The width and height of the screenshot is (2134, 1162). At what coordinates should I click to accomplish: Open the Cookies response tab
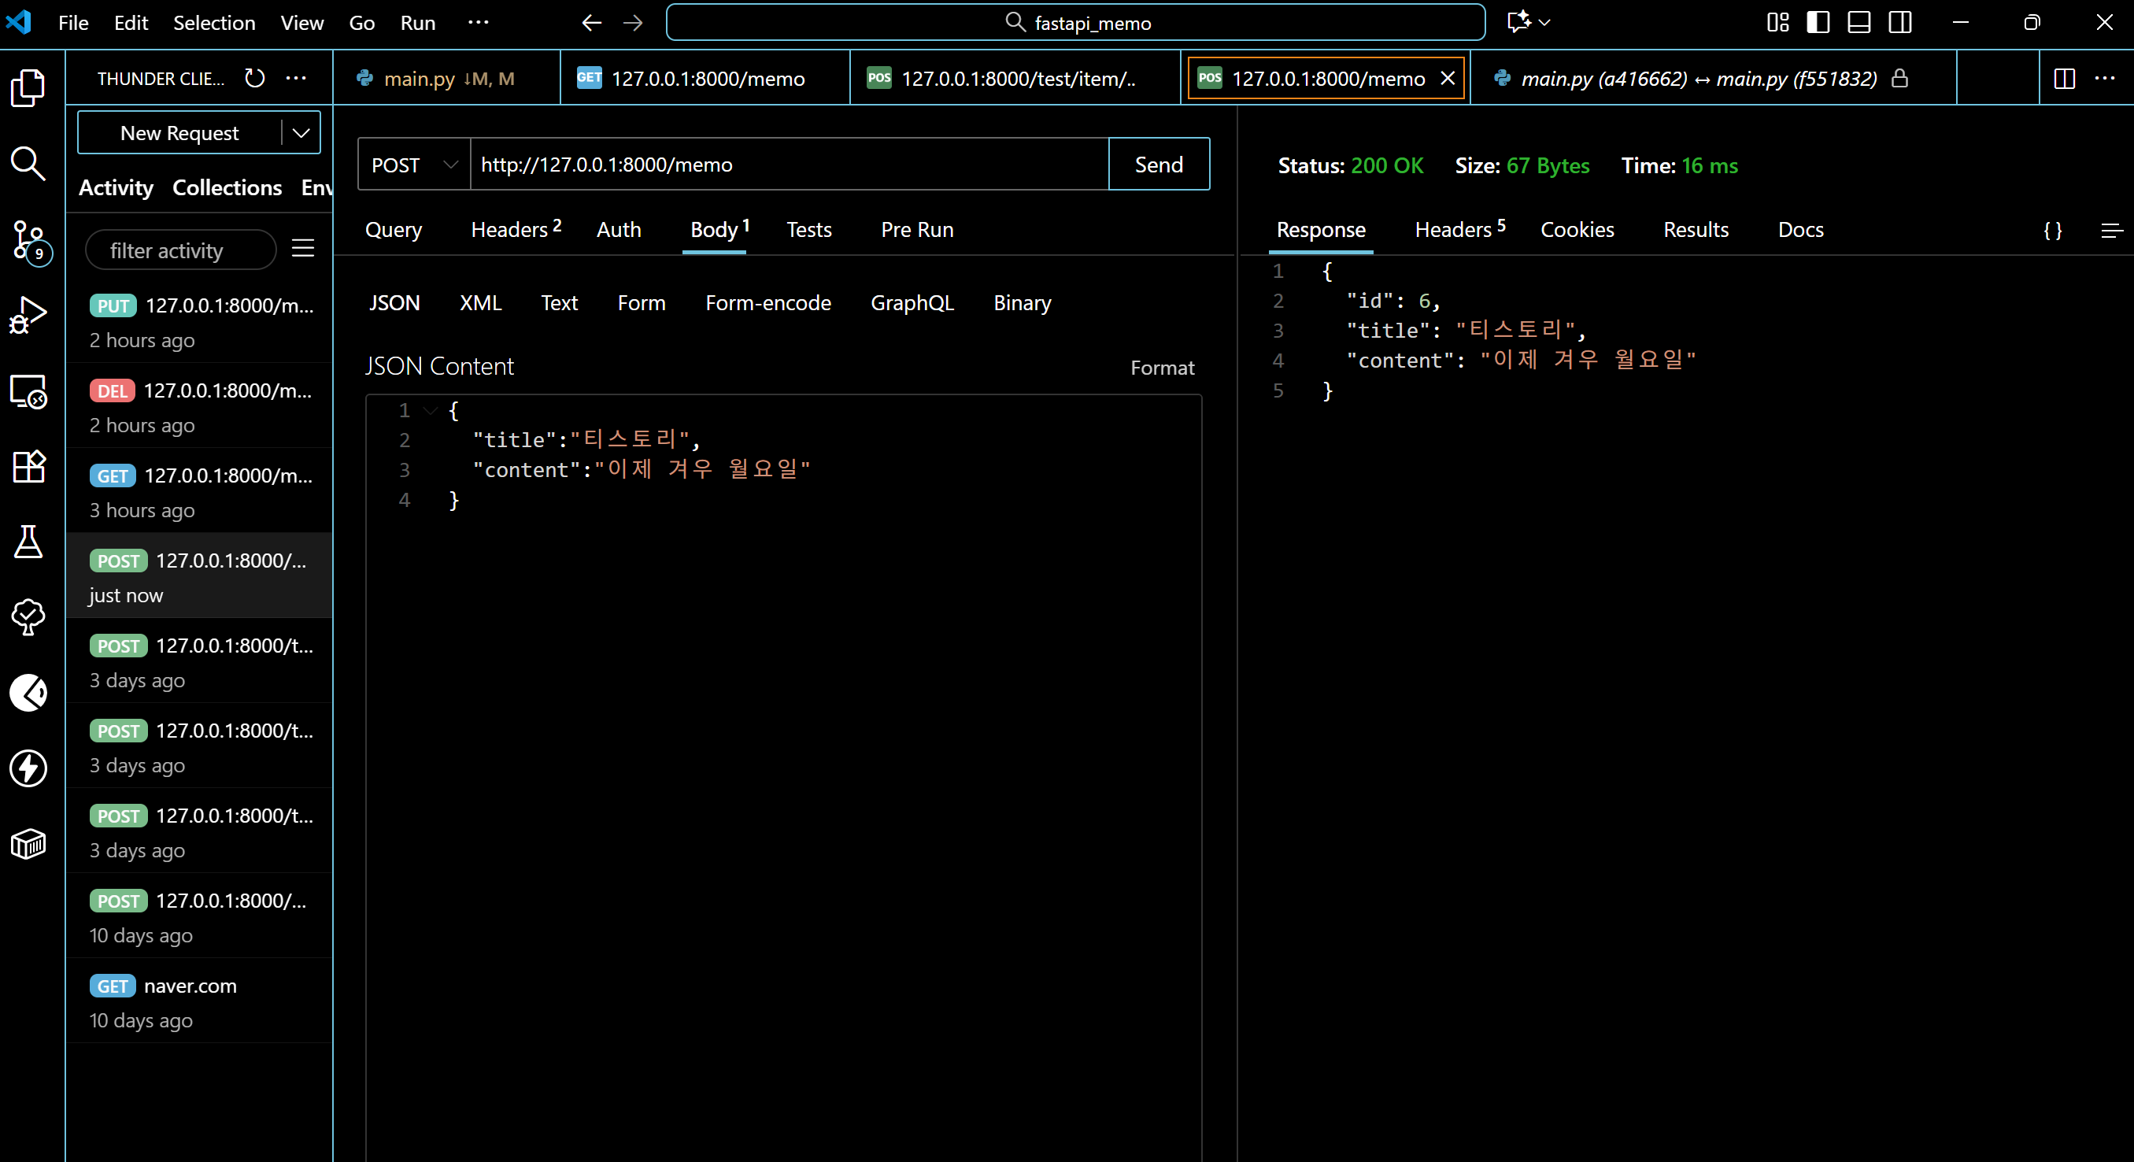1577,230
